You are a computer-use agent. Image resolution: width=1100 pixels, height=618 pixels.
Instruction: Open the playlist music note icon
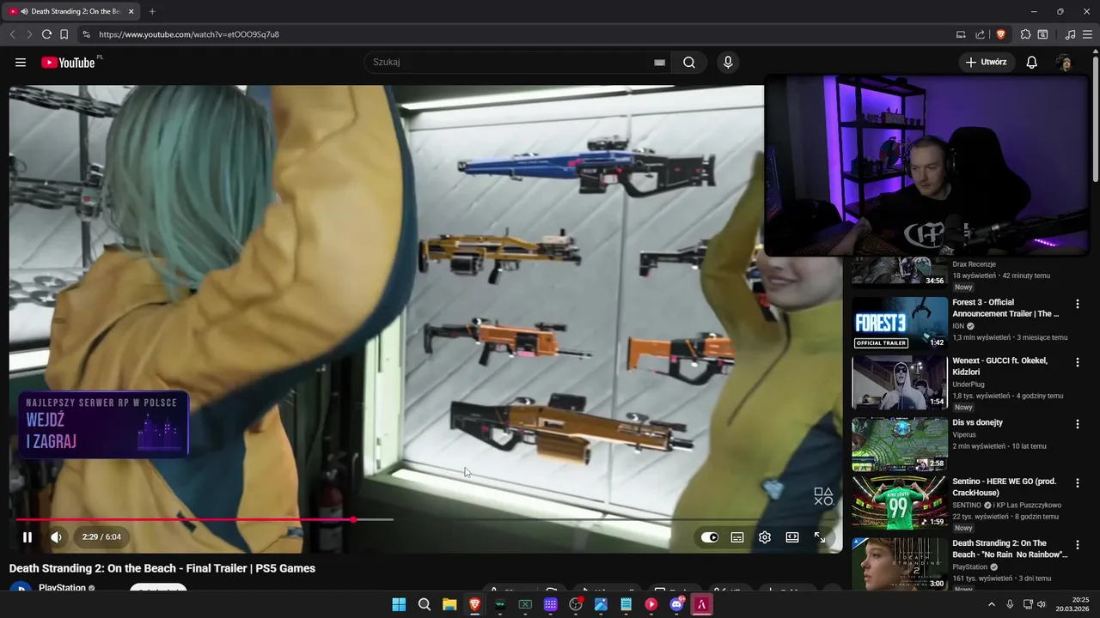point(1070,34)
